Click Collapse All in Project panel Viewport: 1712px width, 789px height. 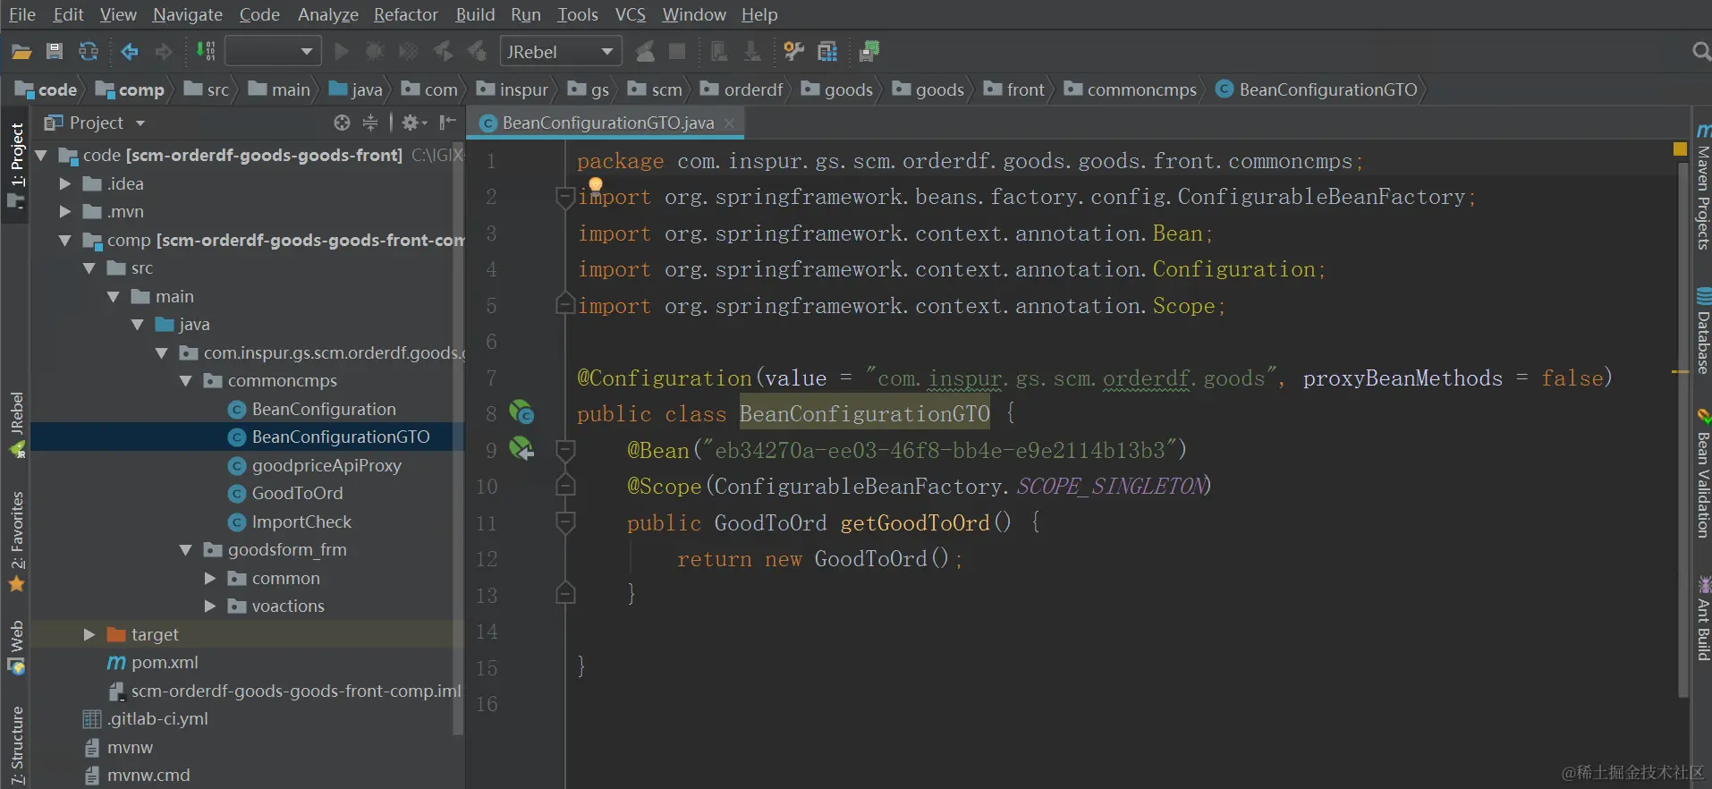pyautogui.click(x=369, y=123)
